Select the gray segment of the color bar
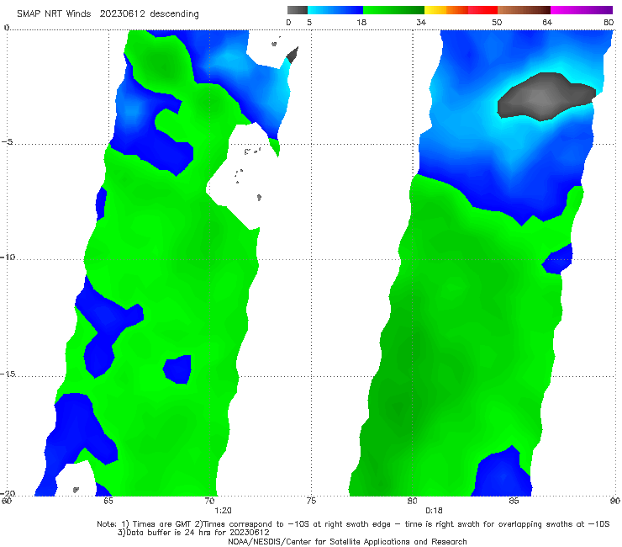This screenshot has width=622, height=547. 297,10
